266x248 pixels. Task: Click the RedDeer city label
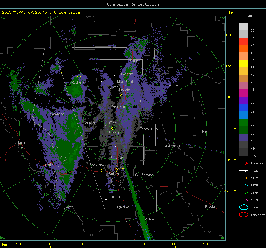[x=125, y=89]
